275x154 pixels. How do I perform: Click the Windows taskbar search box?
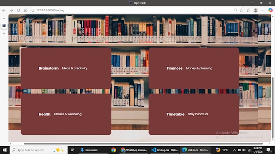point(38,150)
